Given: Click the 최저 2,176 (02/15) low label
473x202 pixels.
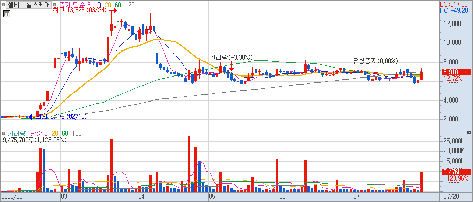Looking at the screenshot, I should tap(61, 116).
